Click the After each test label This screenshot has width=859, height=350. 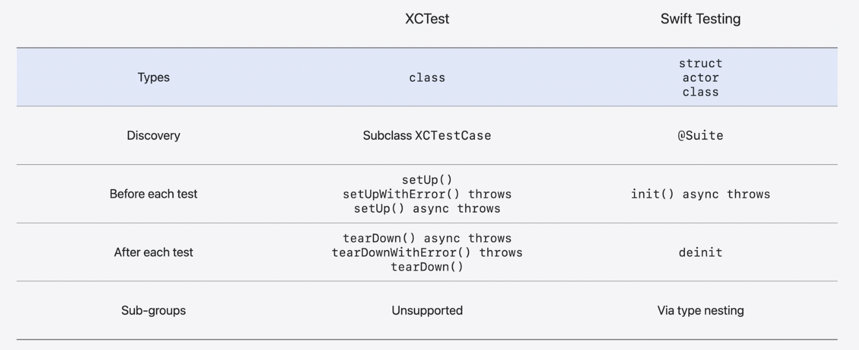tap(153, 252)
